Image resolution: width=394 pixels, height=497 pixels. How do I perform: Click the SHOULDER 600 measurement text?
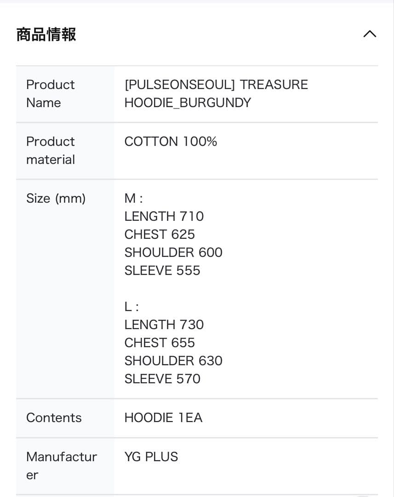tap(173, 252)
